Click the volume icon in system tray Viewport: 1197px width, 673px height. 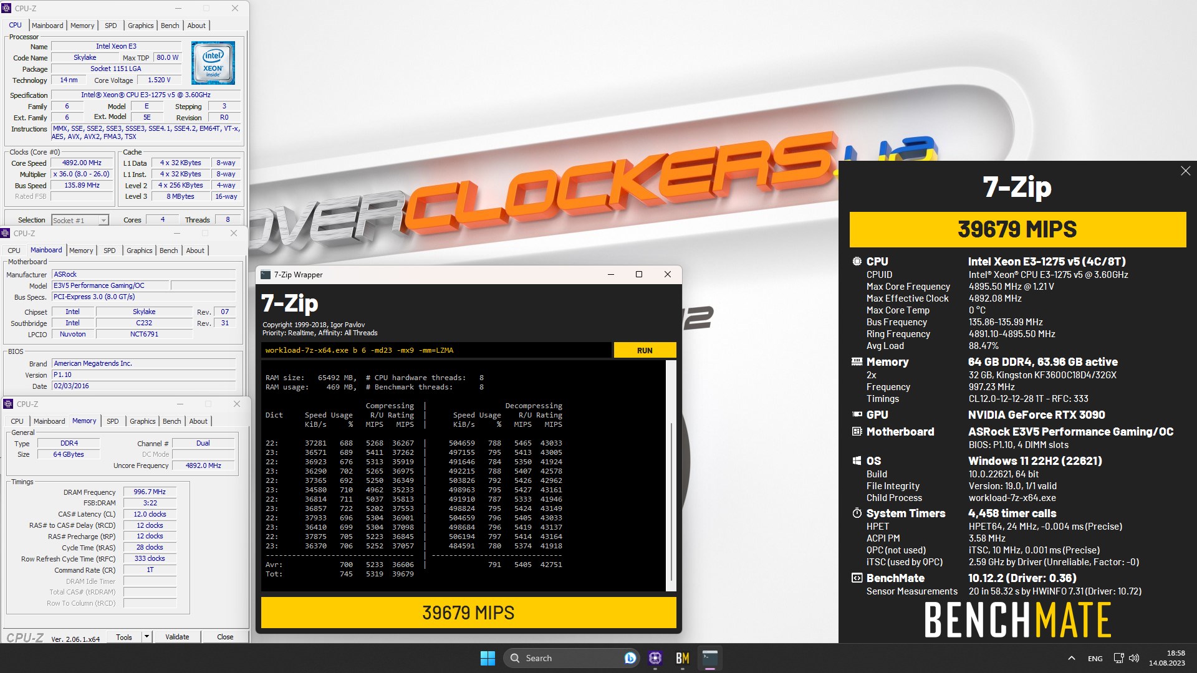coord(1134,658)
